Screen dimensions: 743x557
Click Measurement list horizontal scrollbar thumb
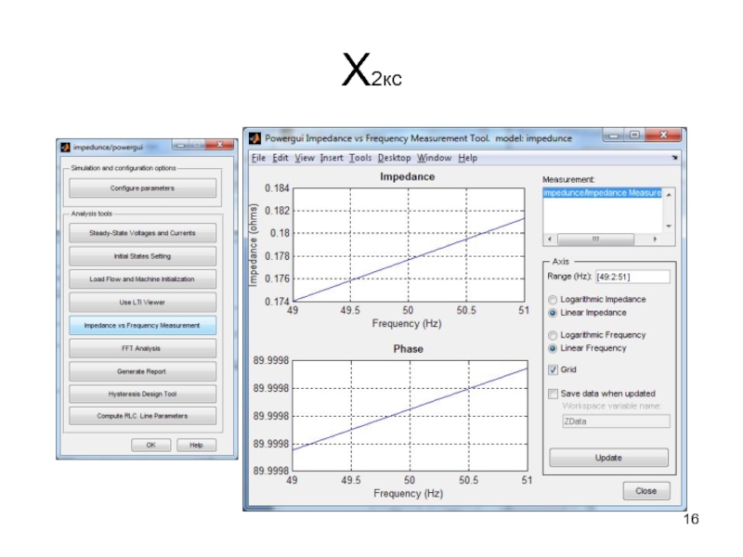coord(596,240)
